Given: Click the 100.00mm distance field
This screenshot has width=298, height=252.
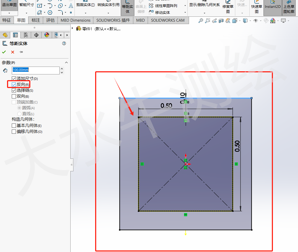Looking at the screenshot, I should pyautogui.click(x=36, y=71).
